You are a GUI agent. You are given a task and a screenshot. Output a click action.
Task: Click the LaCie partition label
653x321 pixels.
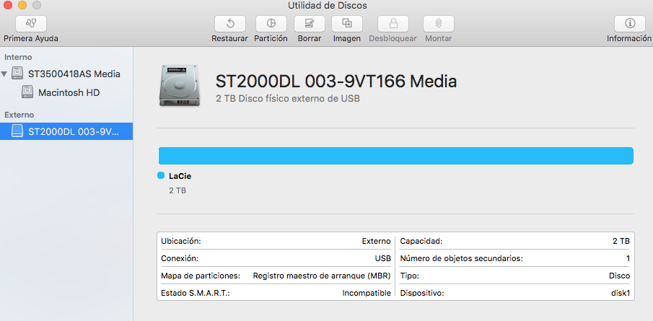click(180, 176)
